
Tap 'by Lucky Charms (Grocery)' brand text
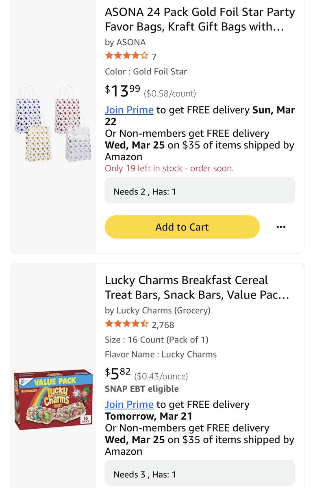tap(158, 311)
